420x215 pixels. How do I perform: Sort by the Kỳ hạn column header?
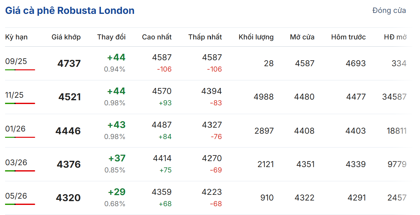coord(16,37)
